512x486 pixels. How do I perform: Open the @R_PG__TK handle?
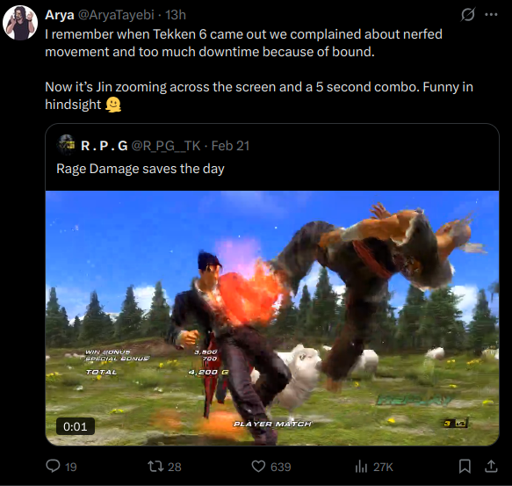pos(166,146)
